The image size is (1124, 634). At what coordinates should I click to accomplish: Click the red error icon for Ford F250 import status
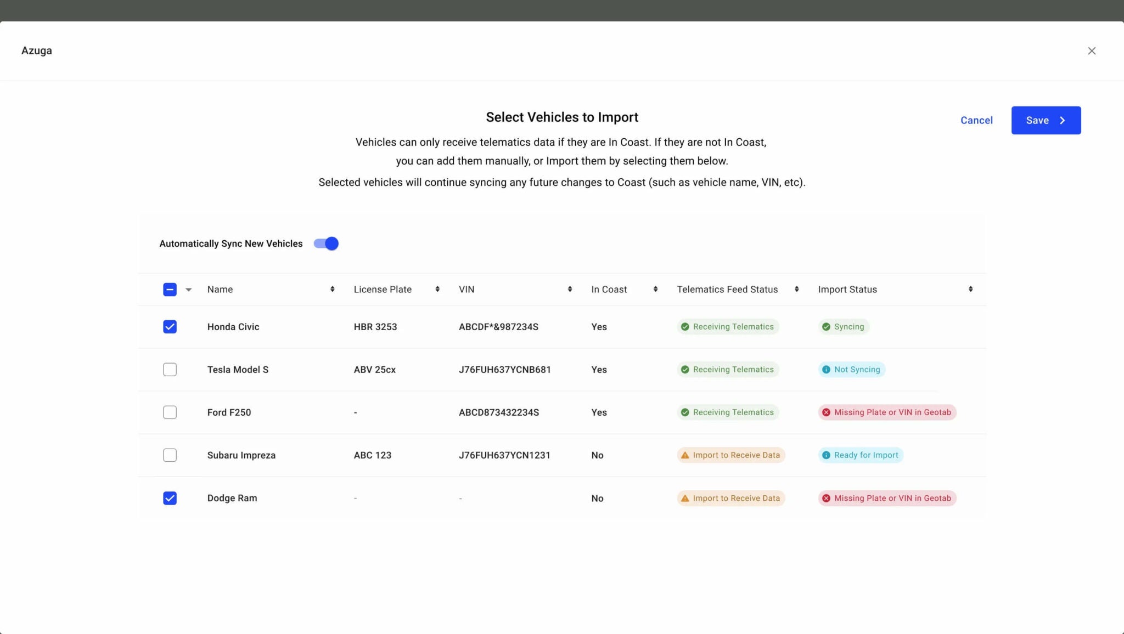(x=827, y=412)
